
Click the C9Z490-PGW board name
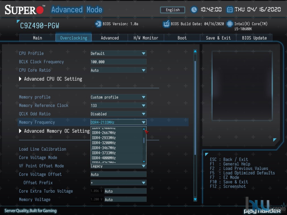pyautogui.click(x=39, y=26)
